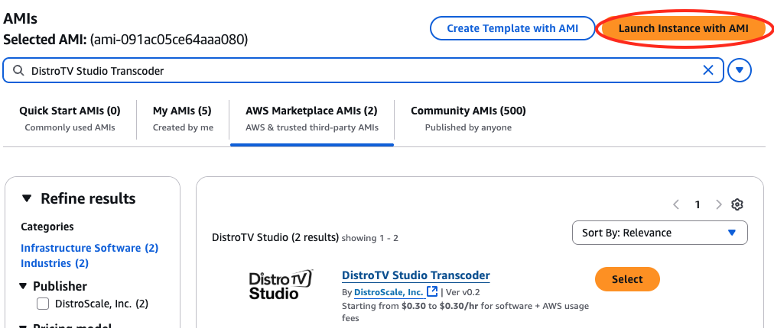Screen dimensions: 774x328
Task: Click Create Template with AMI button
Action: pos(512,28)
